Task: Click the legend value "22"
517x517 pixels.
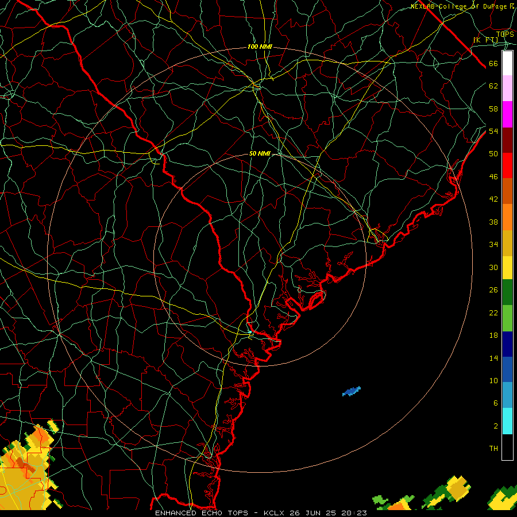Action: tap(493, 312)
